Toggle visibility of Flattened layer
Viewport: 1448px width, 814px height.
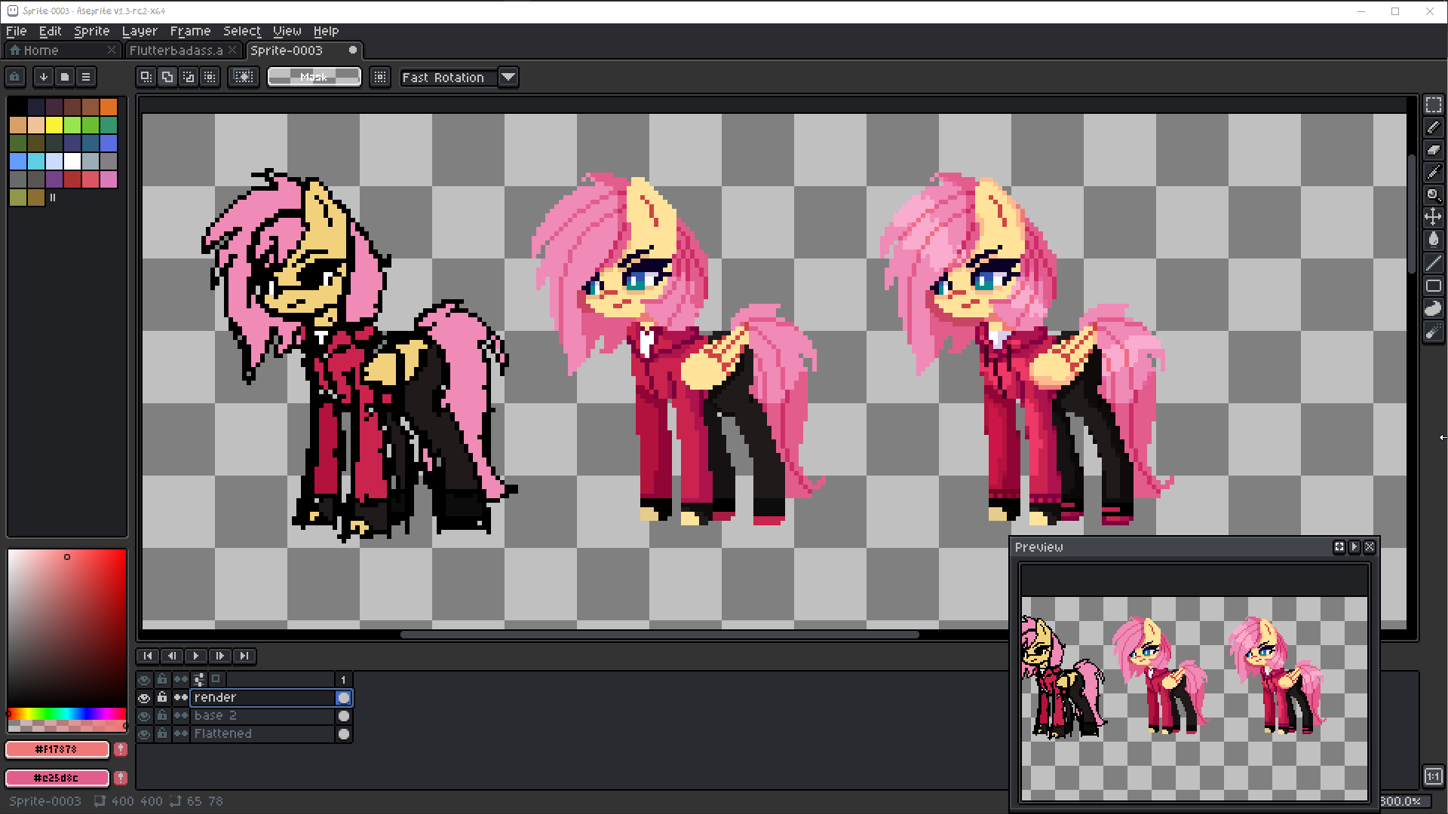pyautogui.click(x=144, y=733)
